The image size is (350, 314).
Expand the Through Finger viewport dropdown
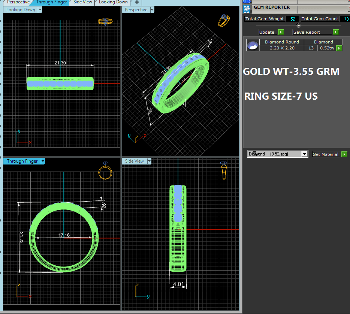point(43,161)
